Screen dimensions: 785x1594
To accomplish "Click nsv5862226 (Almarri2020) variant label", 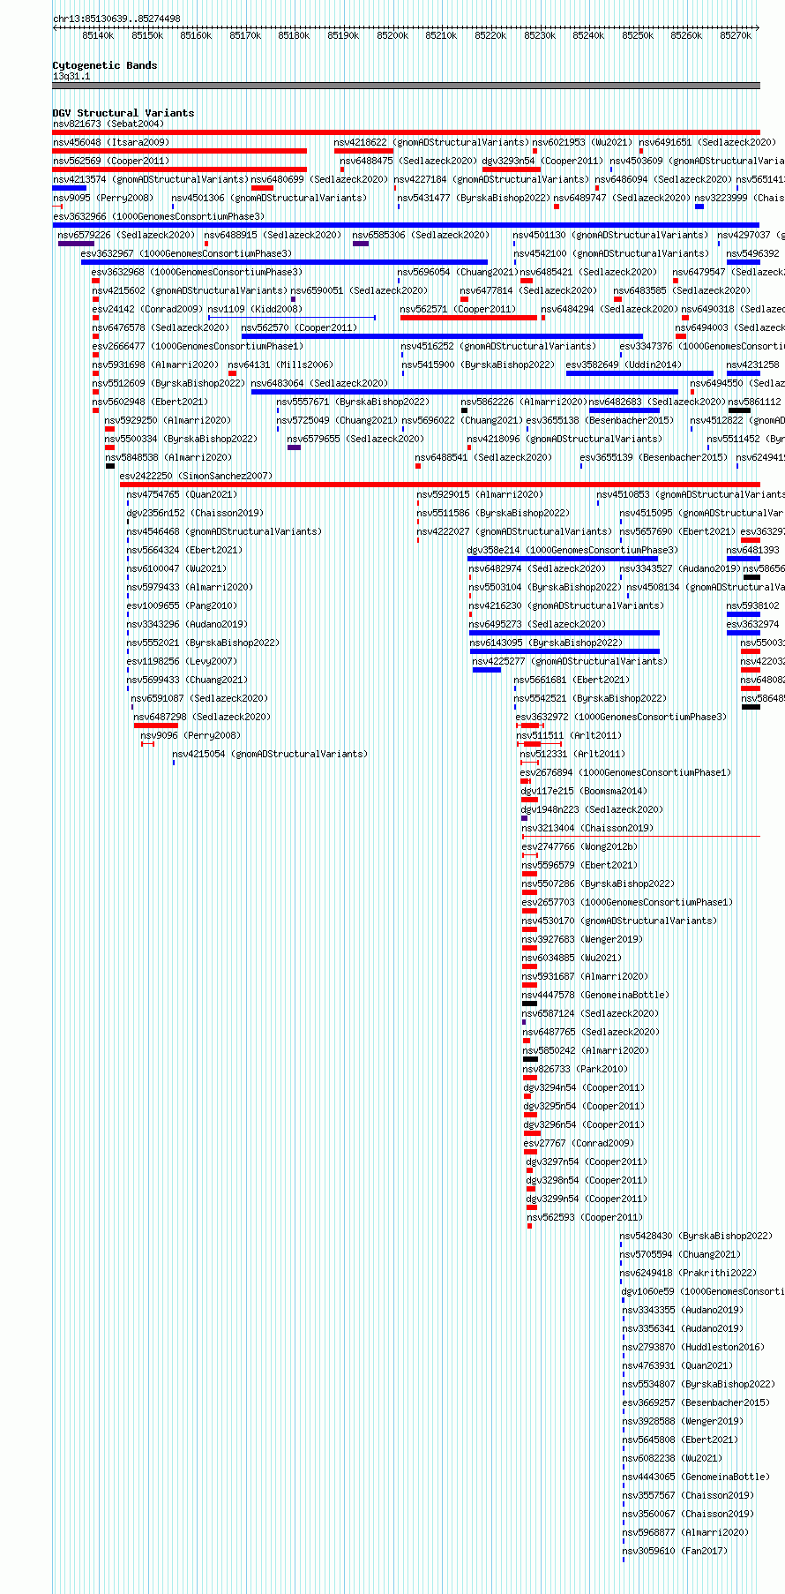I will (524, 402).
